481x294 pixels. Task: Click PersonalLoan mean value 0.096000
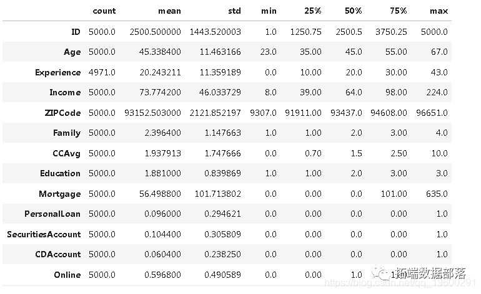pos(162,214)
